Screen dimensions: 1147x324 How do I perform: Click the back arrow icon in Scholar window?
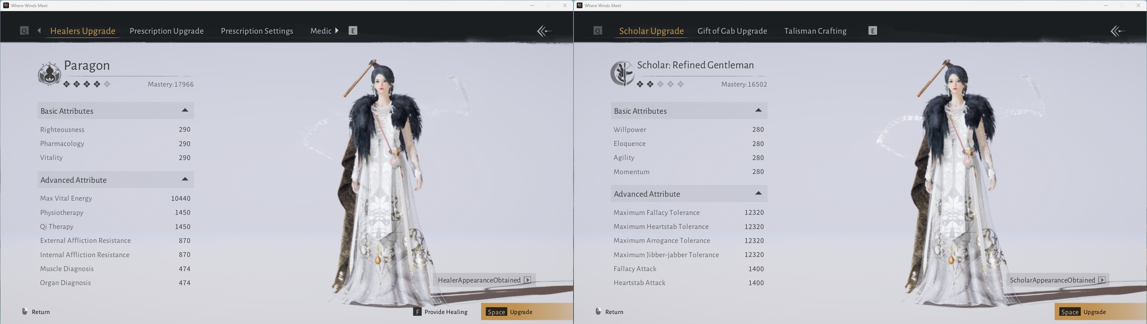(1118, 31)
